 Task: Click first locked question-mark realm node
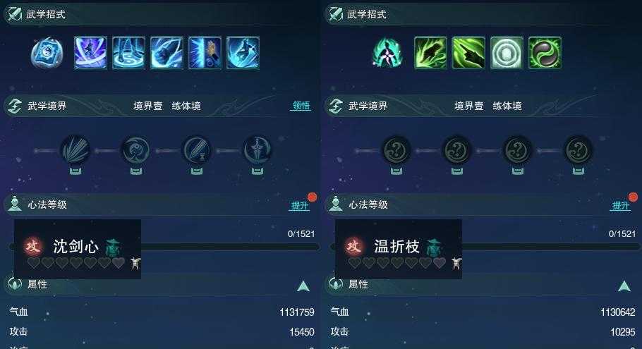point(396,151)
